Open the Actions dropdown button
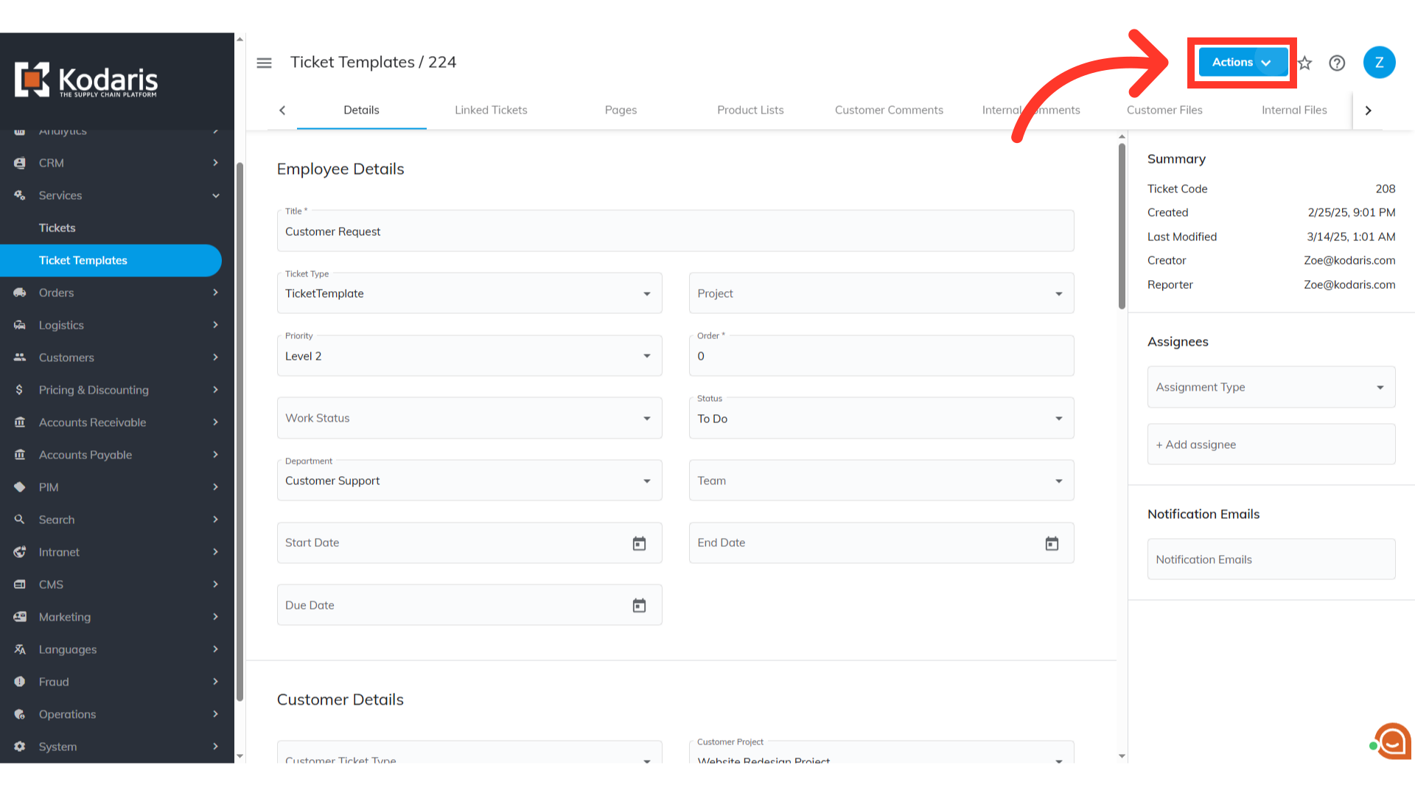 (x=1243, y=63)
